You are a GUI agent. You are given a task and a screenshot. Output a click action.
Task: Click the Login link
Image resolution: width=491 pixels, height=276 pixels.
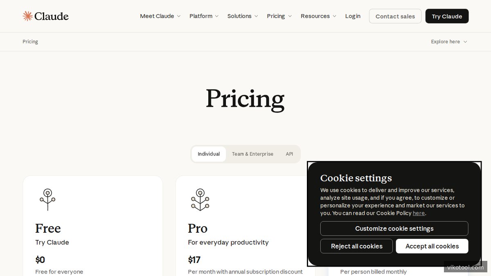pos(353,16)
